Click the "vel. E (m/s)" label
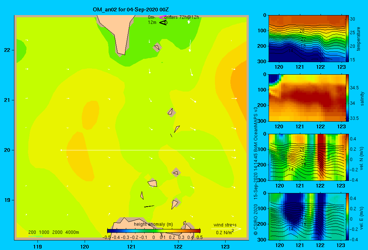The height and width of the screenshot is (250, 368). (362, 218)
